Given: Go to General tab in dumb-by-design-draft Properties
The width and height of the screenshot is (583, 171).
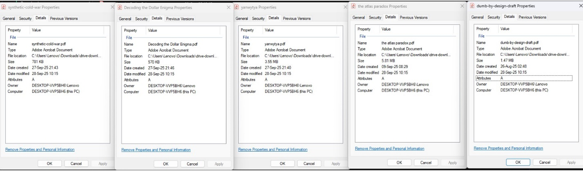Looking at the screenshot, I should click(x=477, y=17).
